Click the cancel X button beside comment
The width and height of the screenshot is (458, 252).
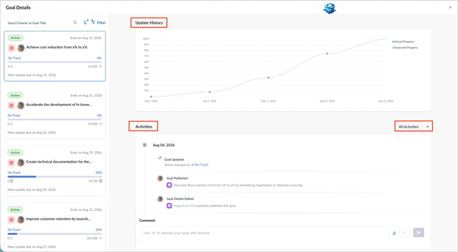(405, 233)
